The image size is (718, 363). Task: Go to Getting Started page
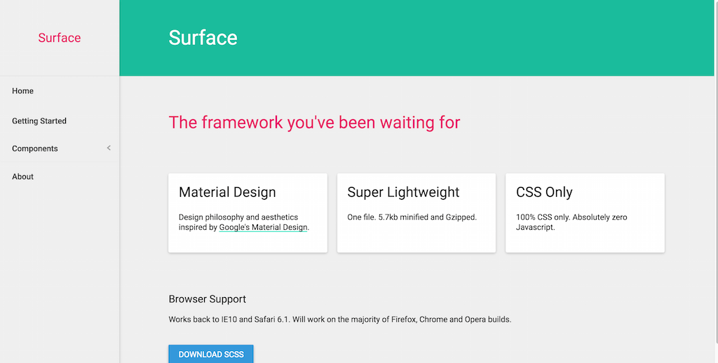[39, 121]
